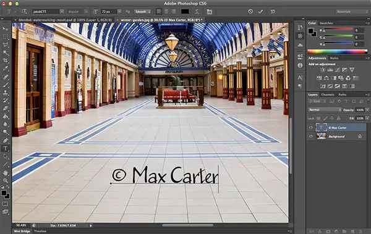The width and height of the screenshot is (371, 234).
Task: Select the Clone Stamp tool
Action: click(5, 93)
